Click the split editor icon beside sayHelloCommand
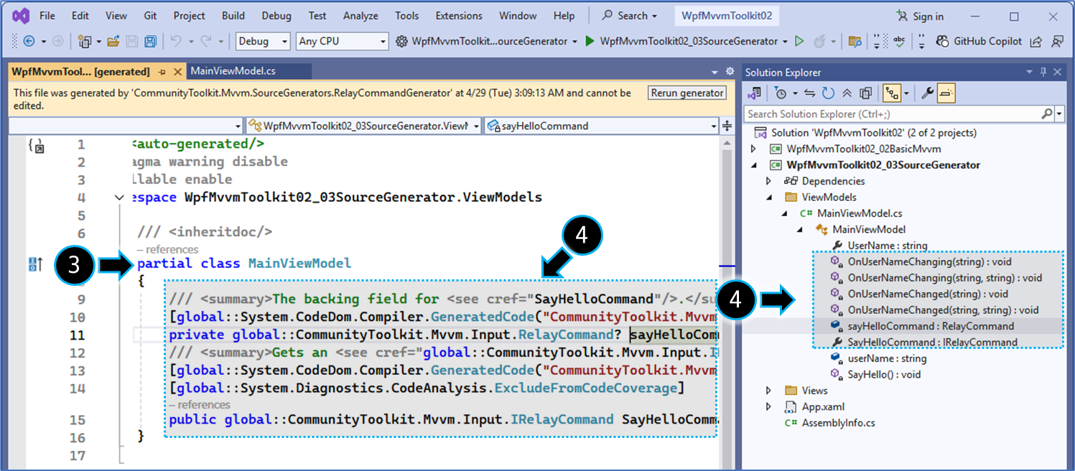Viewport: 1075px width, 471px height. (x=727, y=126)
